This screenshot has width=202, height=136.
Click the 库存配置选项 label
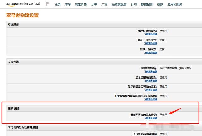(149, 68)
